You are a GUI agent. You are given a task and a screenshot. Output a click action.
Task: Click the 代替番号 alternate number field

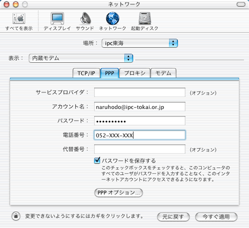[x=139, y=149]
